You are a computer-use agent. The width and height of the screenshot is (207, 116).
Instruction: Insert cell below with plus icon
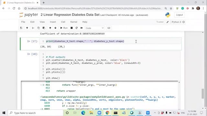(x=27, y=28)
